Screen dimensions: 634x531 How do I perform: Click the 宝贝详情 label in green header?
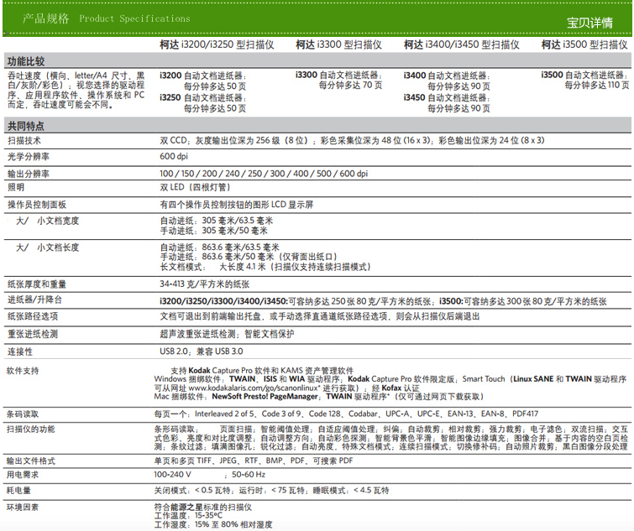click(589, 23)
